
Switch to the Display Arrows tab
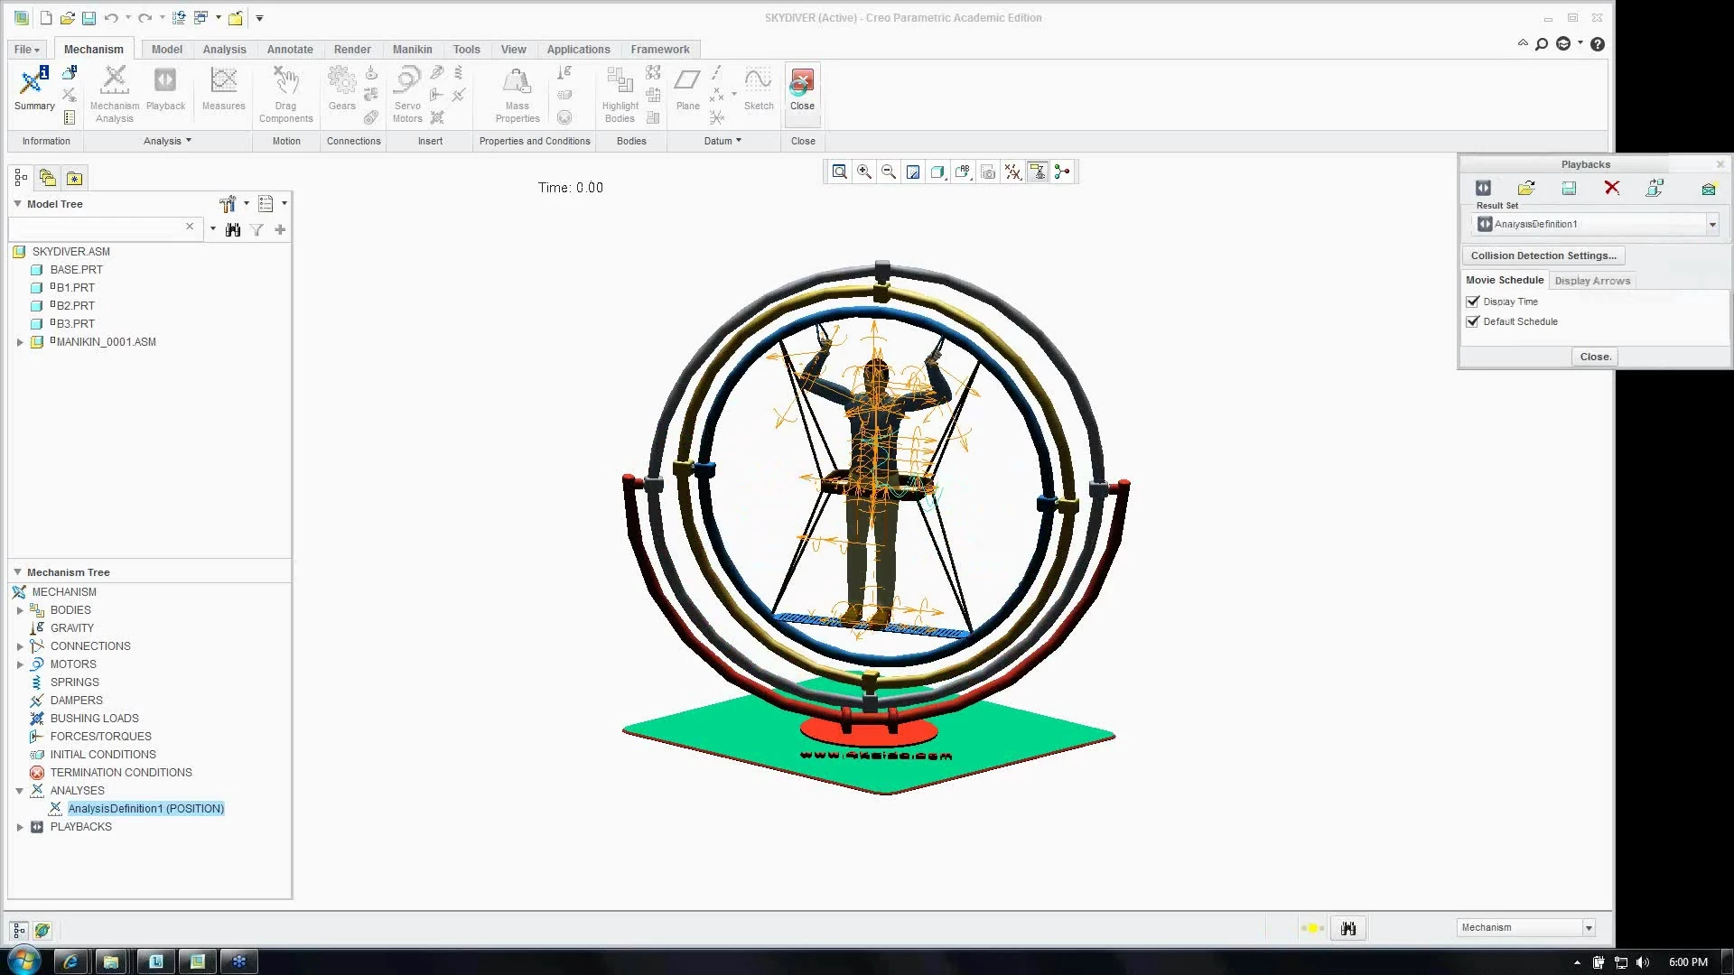pos(1592,281)
